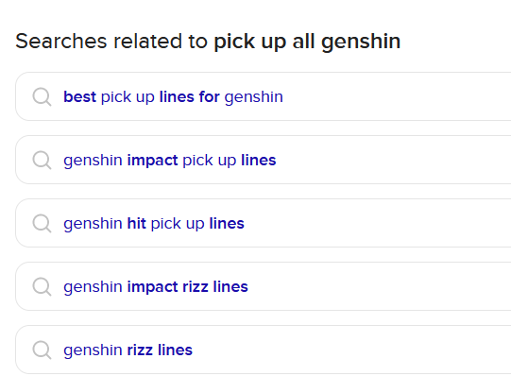Click blank area of 'genshin impact rizz lines' box

[375, 286]
